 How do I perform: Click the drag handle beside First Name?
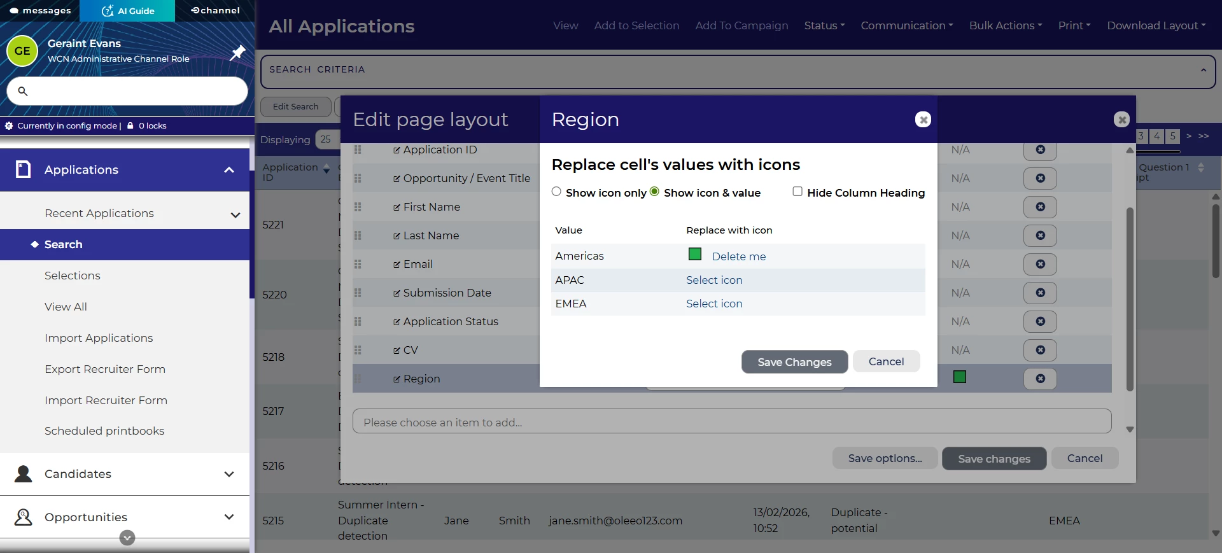pyautogui.click(x=358, y=207)
